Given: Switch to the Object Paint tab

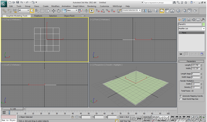Looking at the screenshot, I should 69,16.
